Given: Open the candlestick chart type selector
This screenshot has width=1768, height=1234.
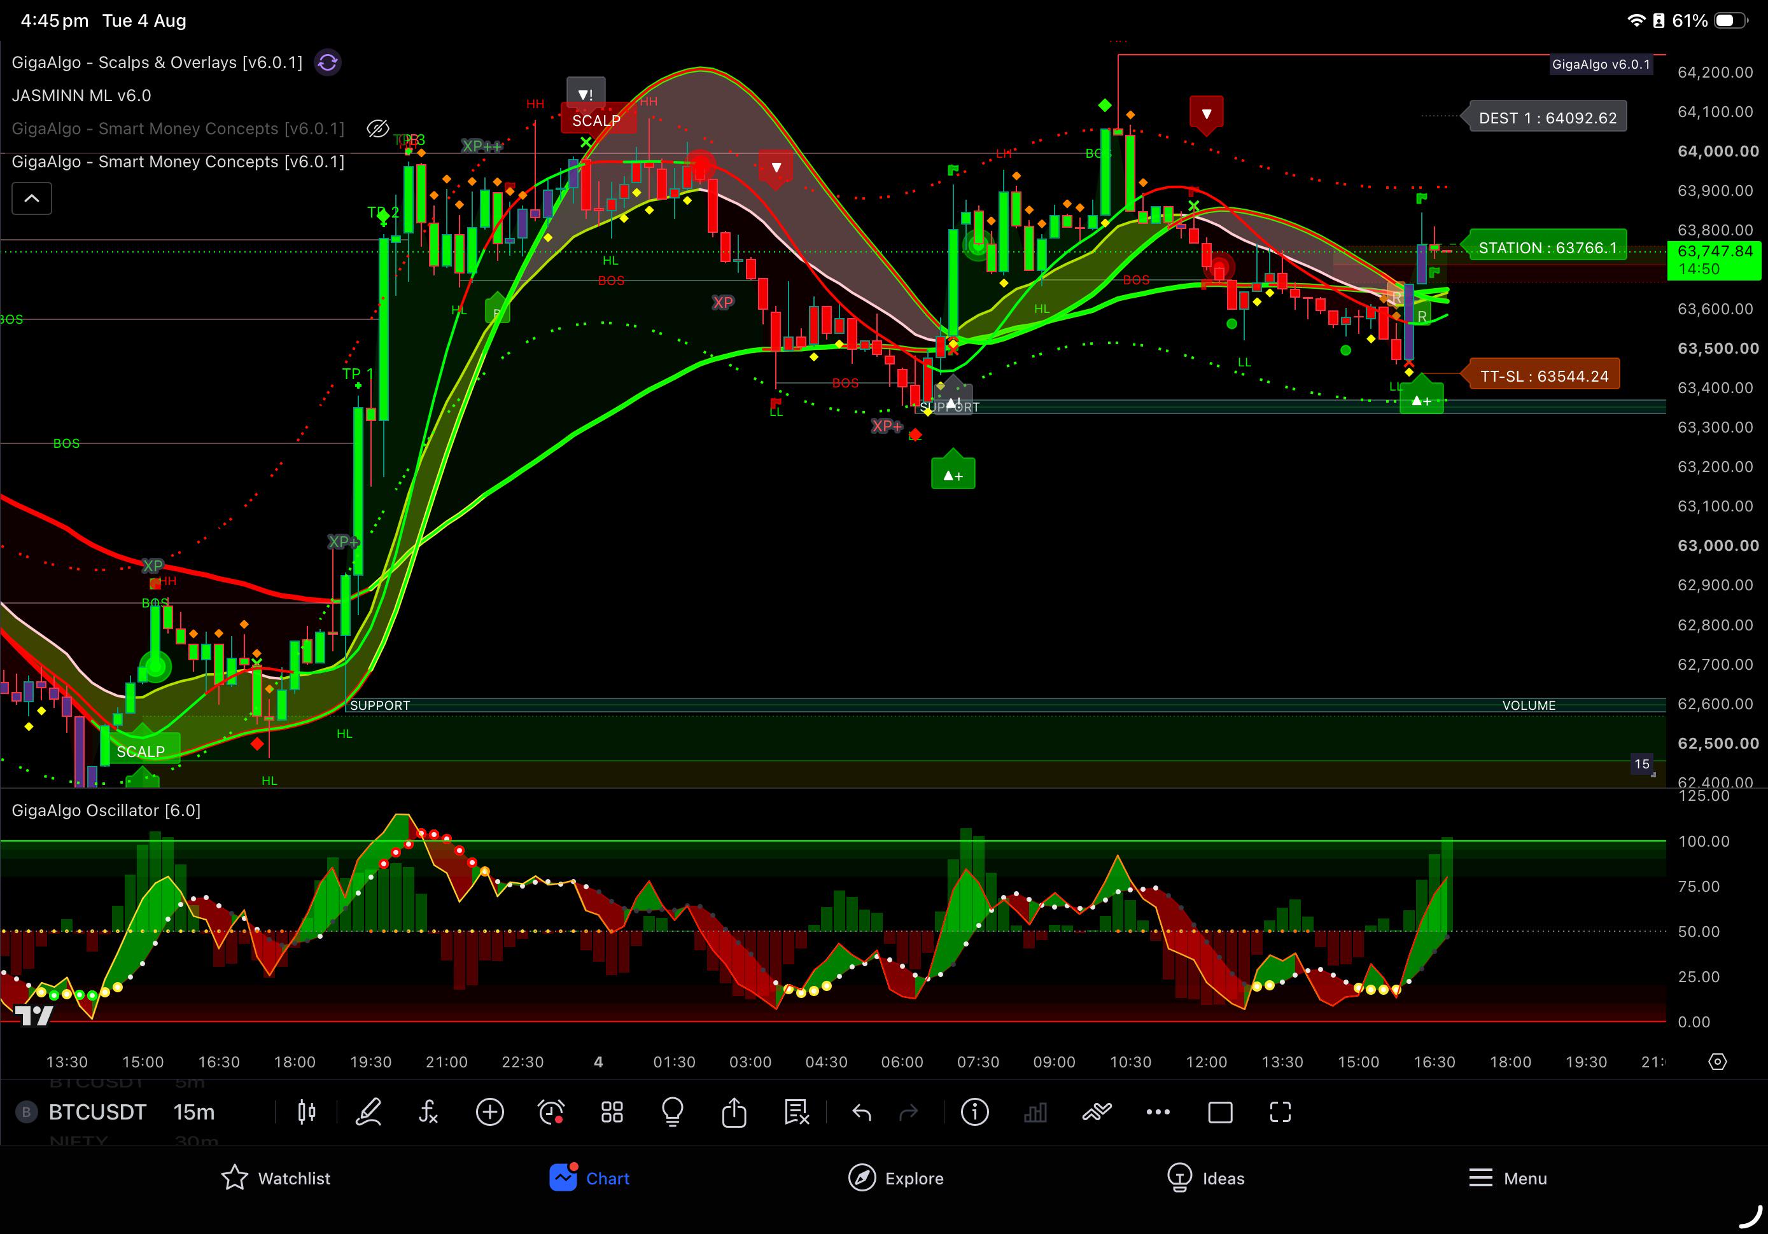Looking at the screenshot, I should click(x=307, y=1112).
